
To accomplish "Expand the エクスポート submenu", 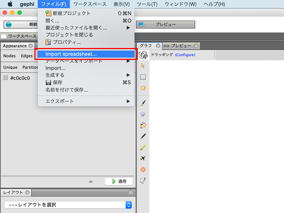I will click(x=86, y=101).
